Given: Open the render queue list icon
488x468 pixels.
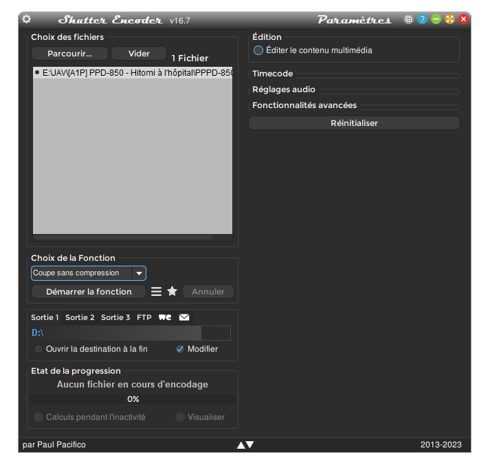Looking at the screenshot, I should point(157,292).
